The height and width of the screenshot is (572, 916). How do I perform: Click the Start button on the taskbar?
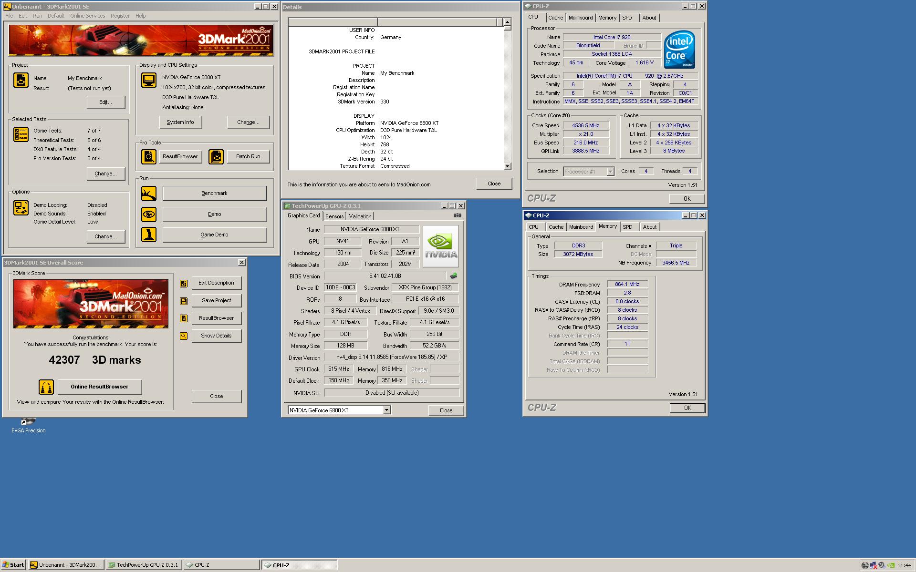click(13, 565)
